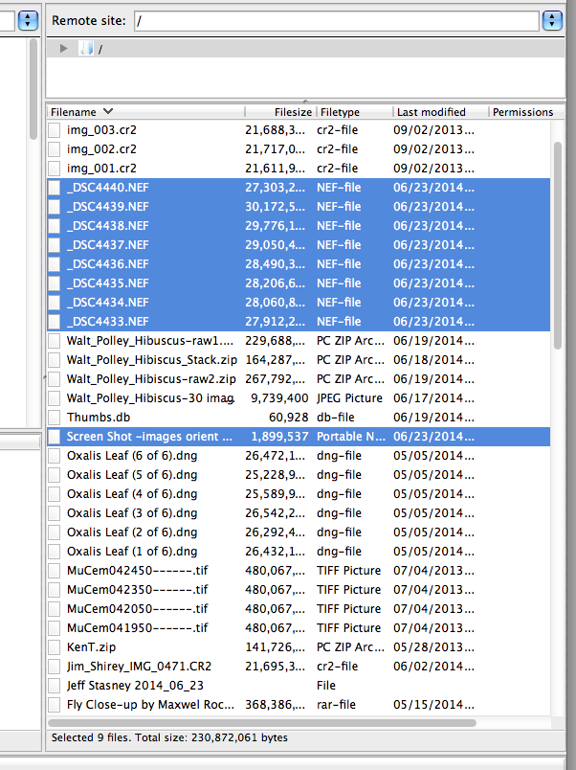Select Walt_Polley_Hibiscus-raw2.zip

click(x=299, y=379)
